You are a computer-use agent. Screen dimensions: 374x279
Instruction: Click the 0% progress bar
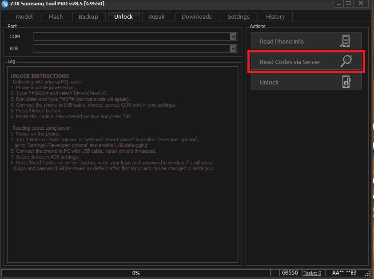coord(136,273)
